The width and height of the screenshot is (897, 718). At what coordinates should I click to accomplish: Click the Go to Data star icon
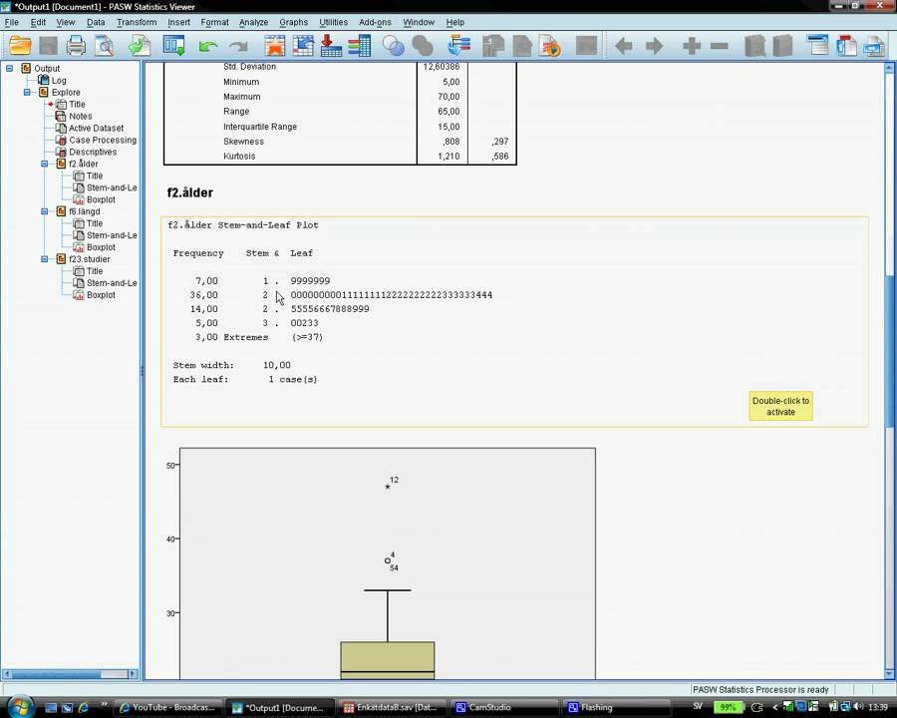click(x=275, y=45)
